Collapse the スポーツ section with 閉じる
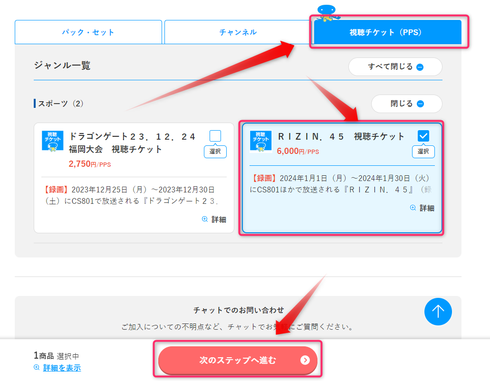 tap(406, 104)
